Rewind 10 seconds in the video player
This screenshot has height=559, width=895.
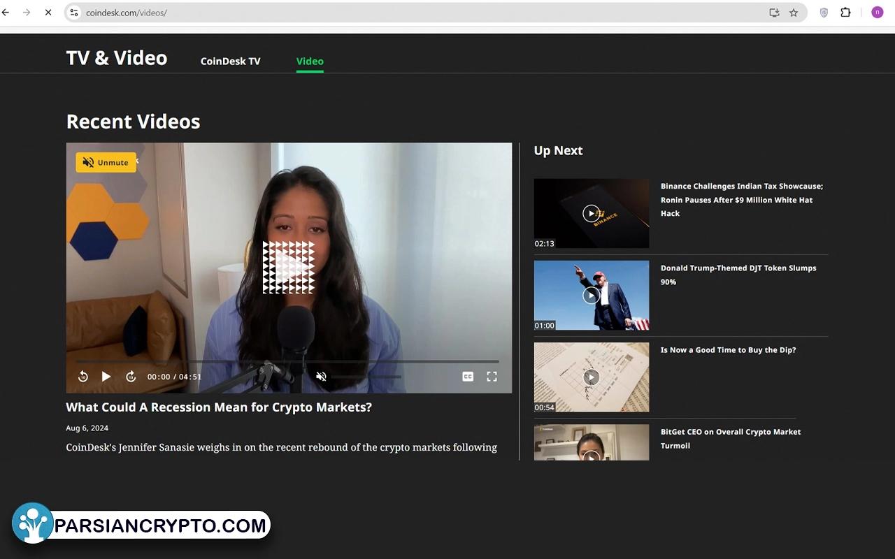[x=83, y=377]
